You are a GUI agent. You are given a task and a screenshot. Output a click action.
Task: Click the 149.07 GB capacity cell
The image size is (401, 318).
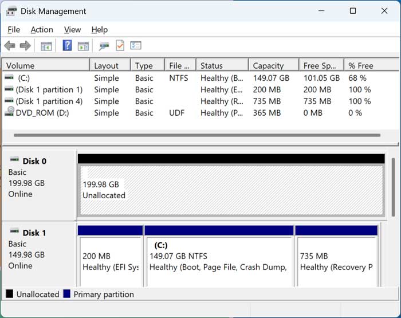(271, 78)
